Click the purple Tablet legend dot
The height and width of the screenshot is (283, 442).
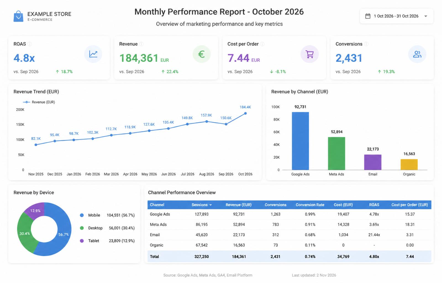[x=82, y=241]
